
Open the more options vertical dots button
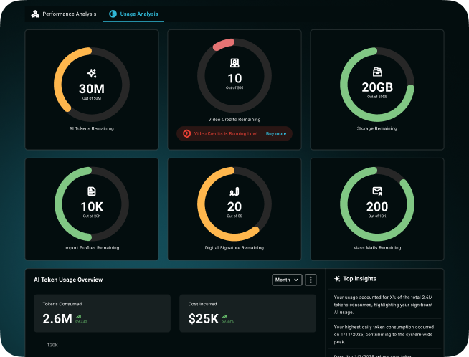click(x=311, y=280)
